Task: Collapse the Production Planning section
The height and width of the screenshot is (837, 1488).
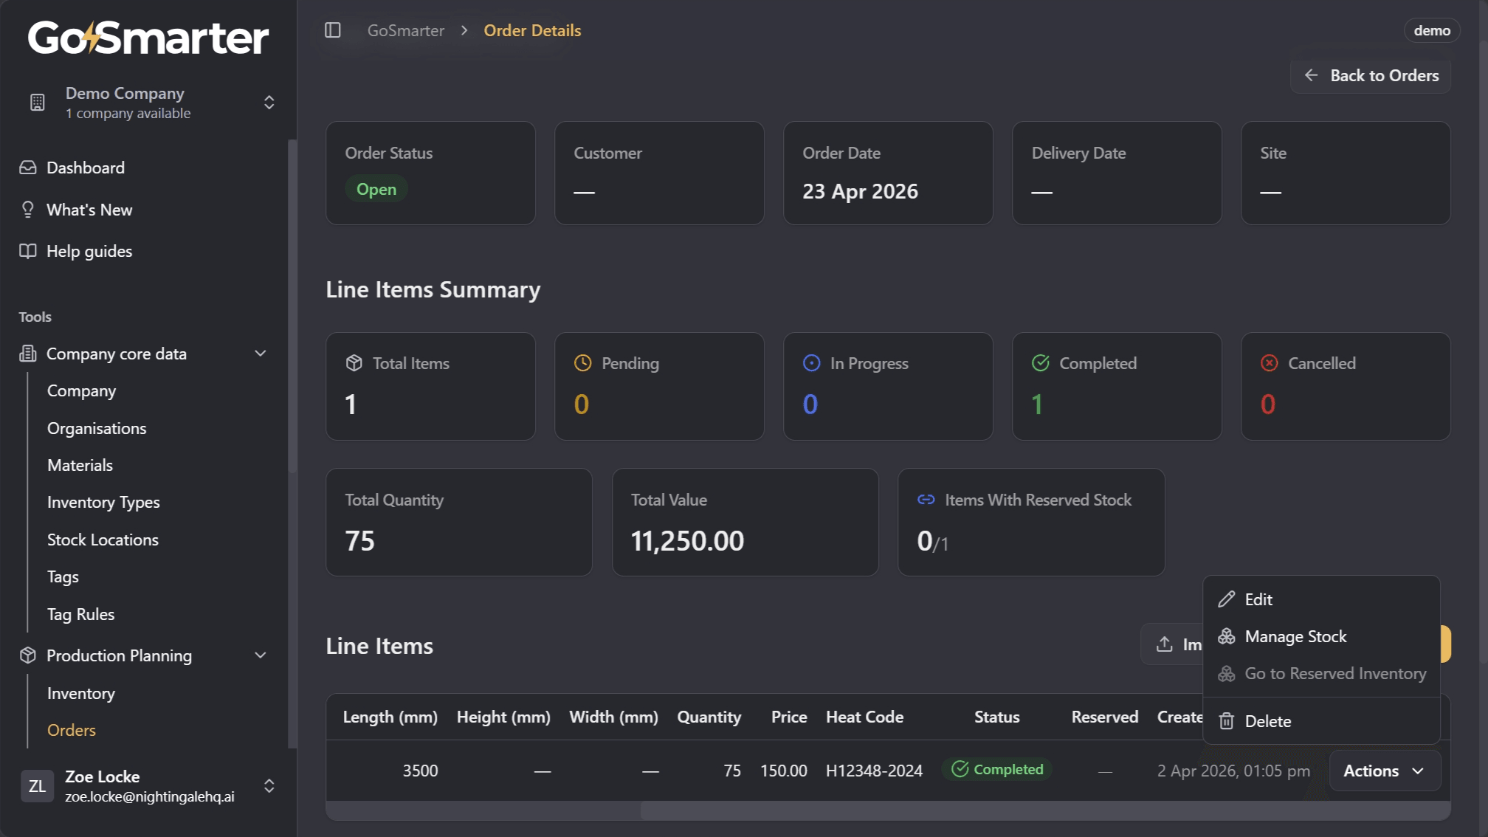Action: pos(261,655)
